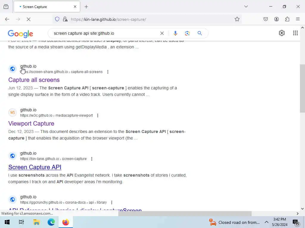Image resolution: width=305 pixels, height=228 pixels.
Task: Open Firefox View tab overview icon
Action: tap(6, 7)
